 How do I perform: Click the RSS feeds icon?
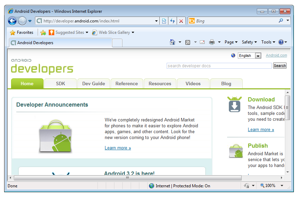pos(188,42)
